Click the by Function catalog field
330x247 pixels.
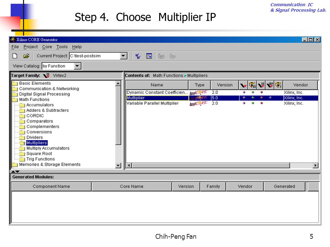58,66
